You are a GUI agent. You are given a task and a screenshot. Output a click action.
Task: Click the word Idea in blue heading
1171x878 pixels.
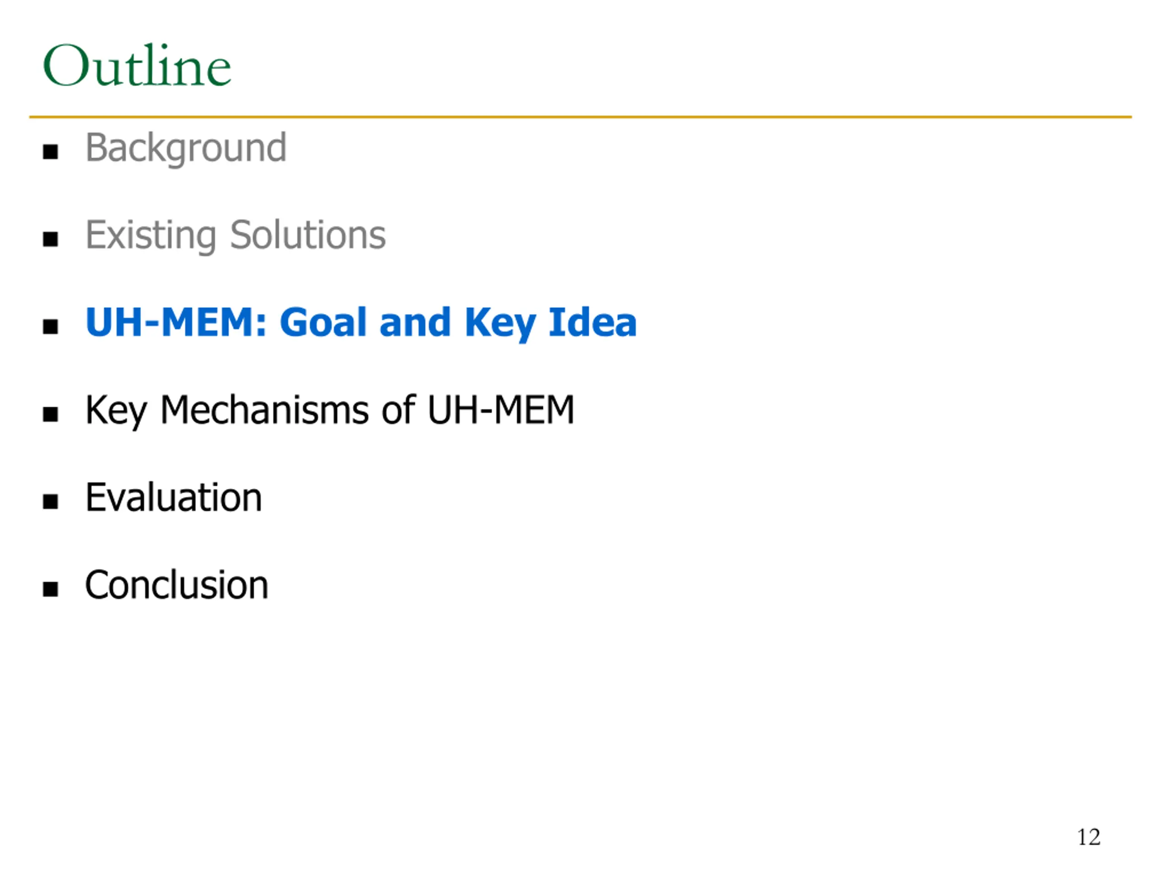[592, 322]
